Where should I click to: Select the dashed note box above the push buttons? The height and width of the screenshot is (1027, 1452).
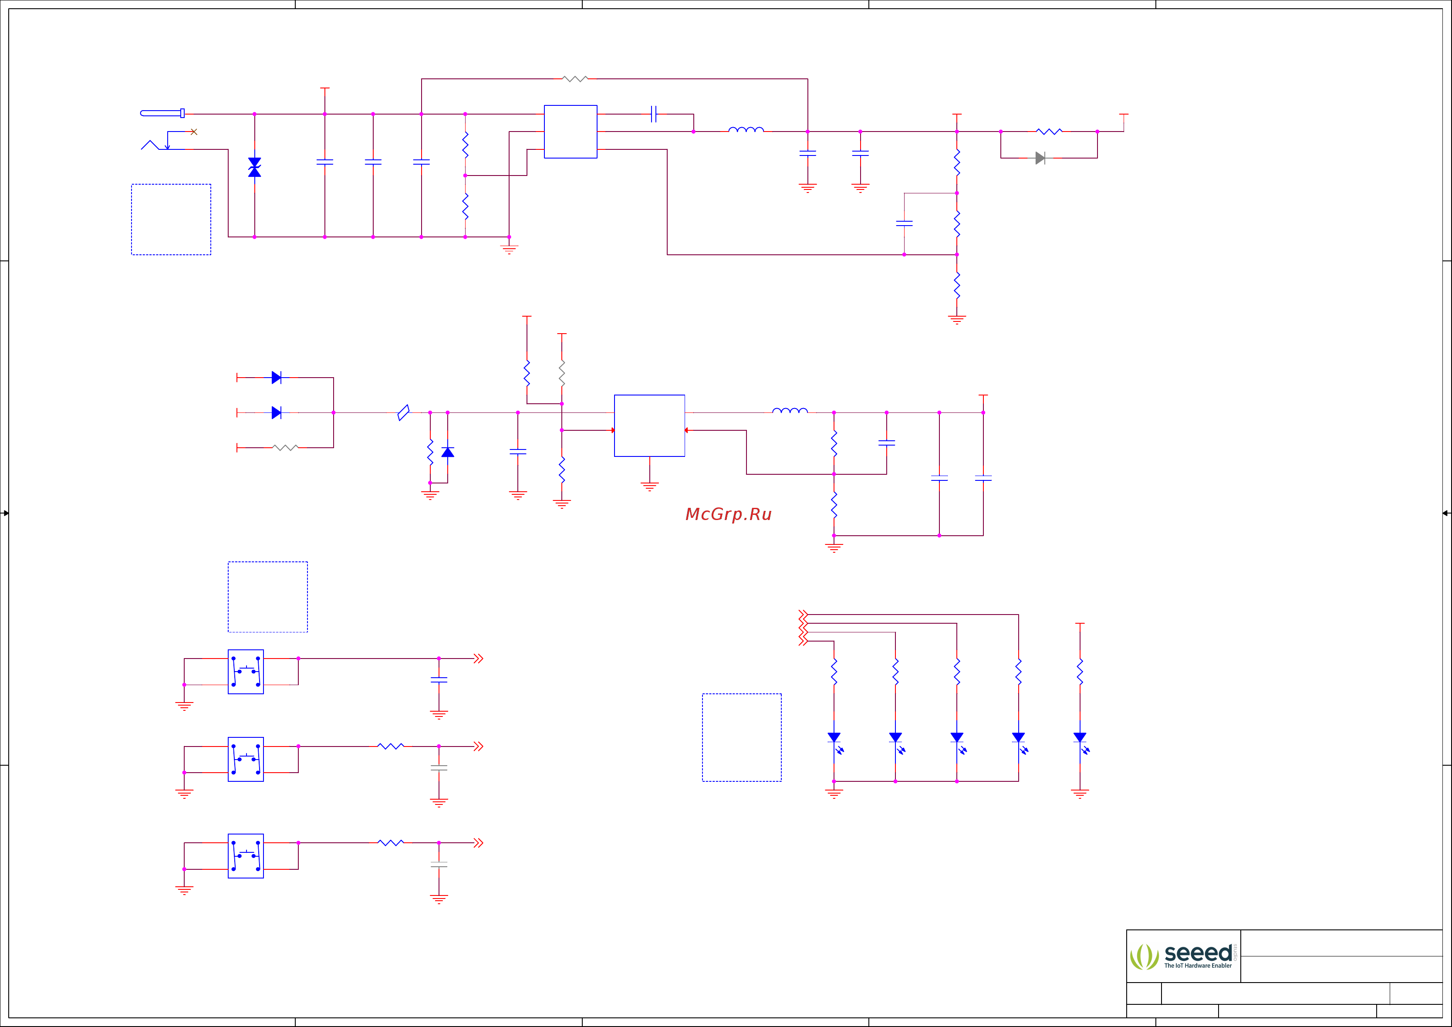pos(267,597)
